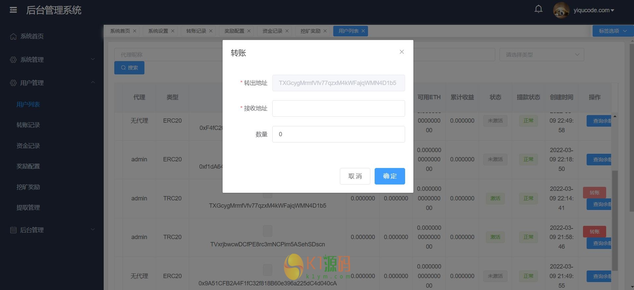The image size is (634, 290).
Task: Open 挖矿奖励 in the sidebar
Action: [28, 187]
